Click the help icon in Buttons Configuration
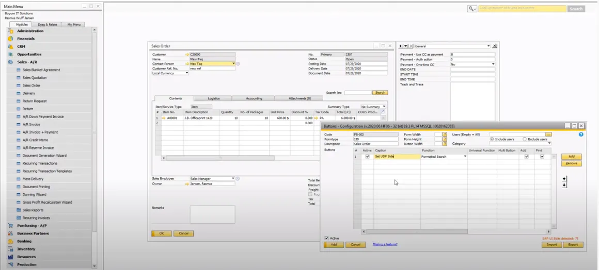Screen dimensions: 599x270 tap(581, 134)
